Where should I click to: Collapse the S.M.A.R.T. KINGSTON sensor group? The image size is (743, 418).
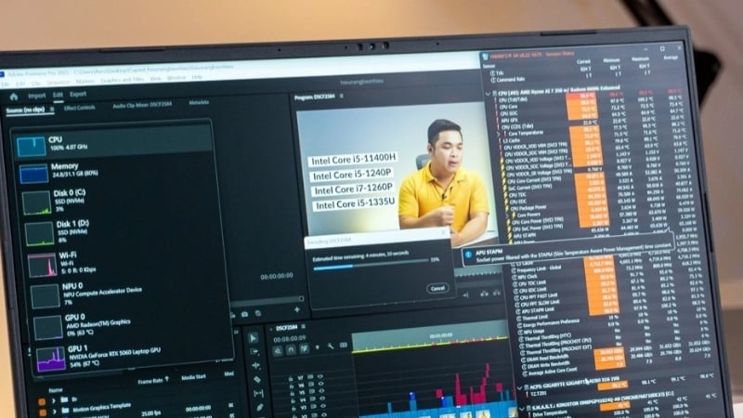tap(522, 409)
